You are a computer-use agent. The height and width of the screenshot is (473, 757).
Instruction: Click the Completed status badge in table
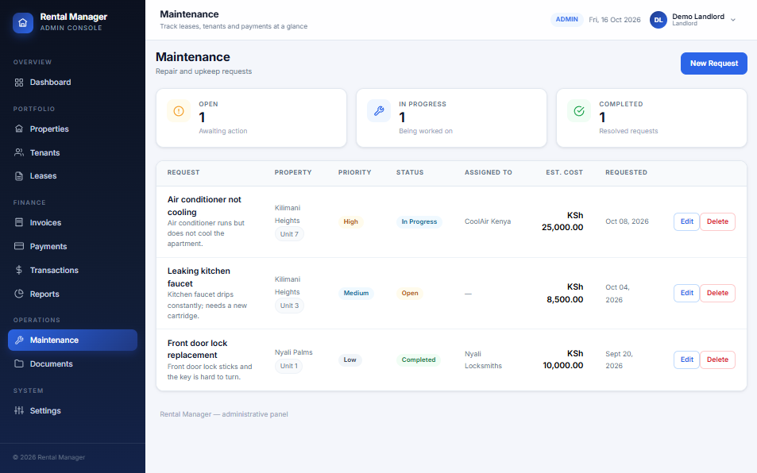click(419, 360)
